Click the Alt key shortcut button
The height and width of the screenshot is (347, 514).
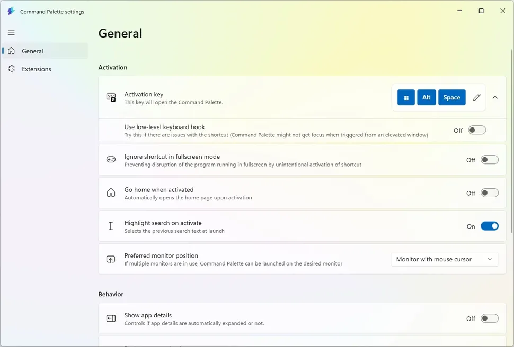(426, 97)
